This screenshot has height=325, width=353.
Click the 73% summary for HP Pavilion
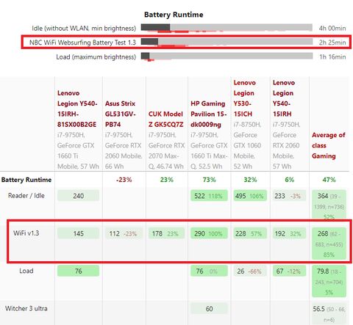[x=209, y=180]
